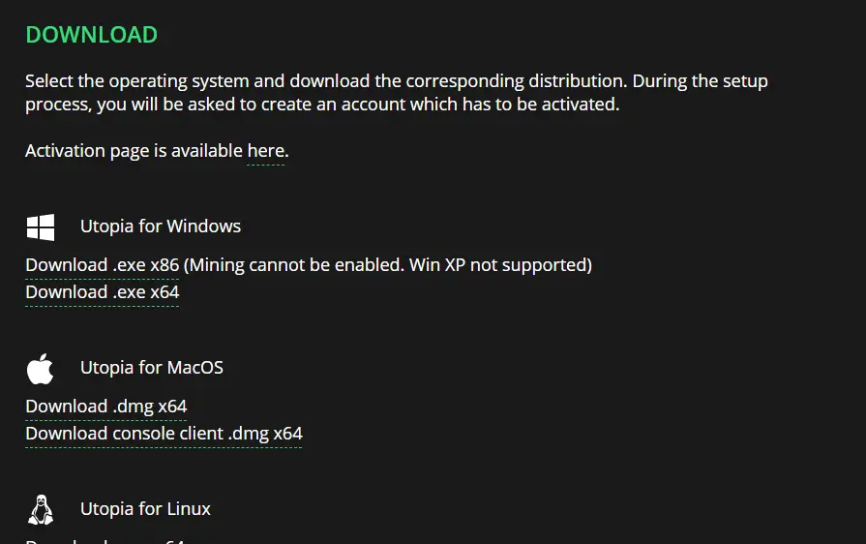Click the 'Mining cannot be enabled' note
The image size is (866, 544).
[295, 265]
